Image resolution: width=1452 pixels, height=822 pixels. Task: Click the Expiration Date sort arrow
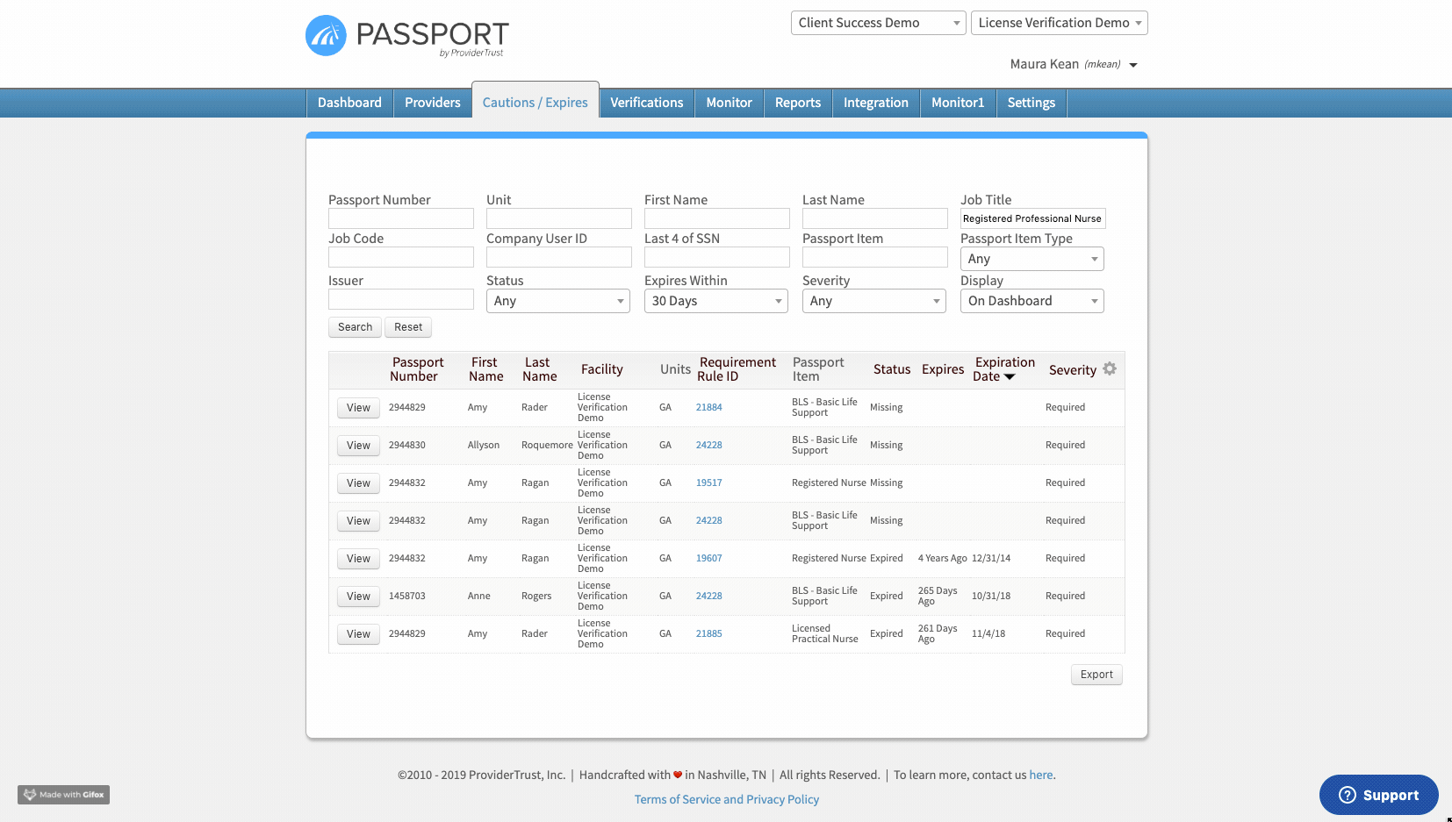(x=1010, y=377)
